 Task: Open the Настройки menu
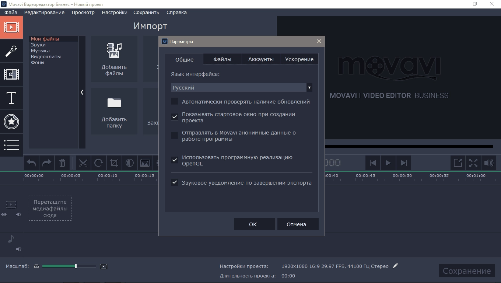point(115,12)
